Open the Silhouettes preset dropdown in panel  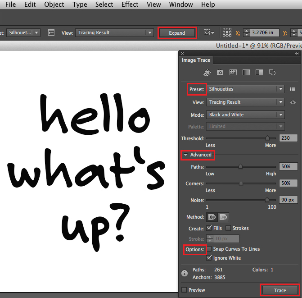pos(245,89)
